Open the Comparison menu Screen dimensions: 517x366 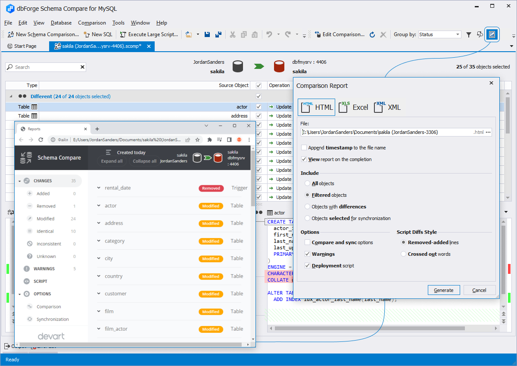92,23
